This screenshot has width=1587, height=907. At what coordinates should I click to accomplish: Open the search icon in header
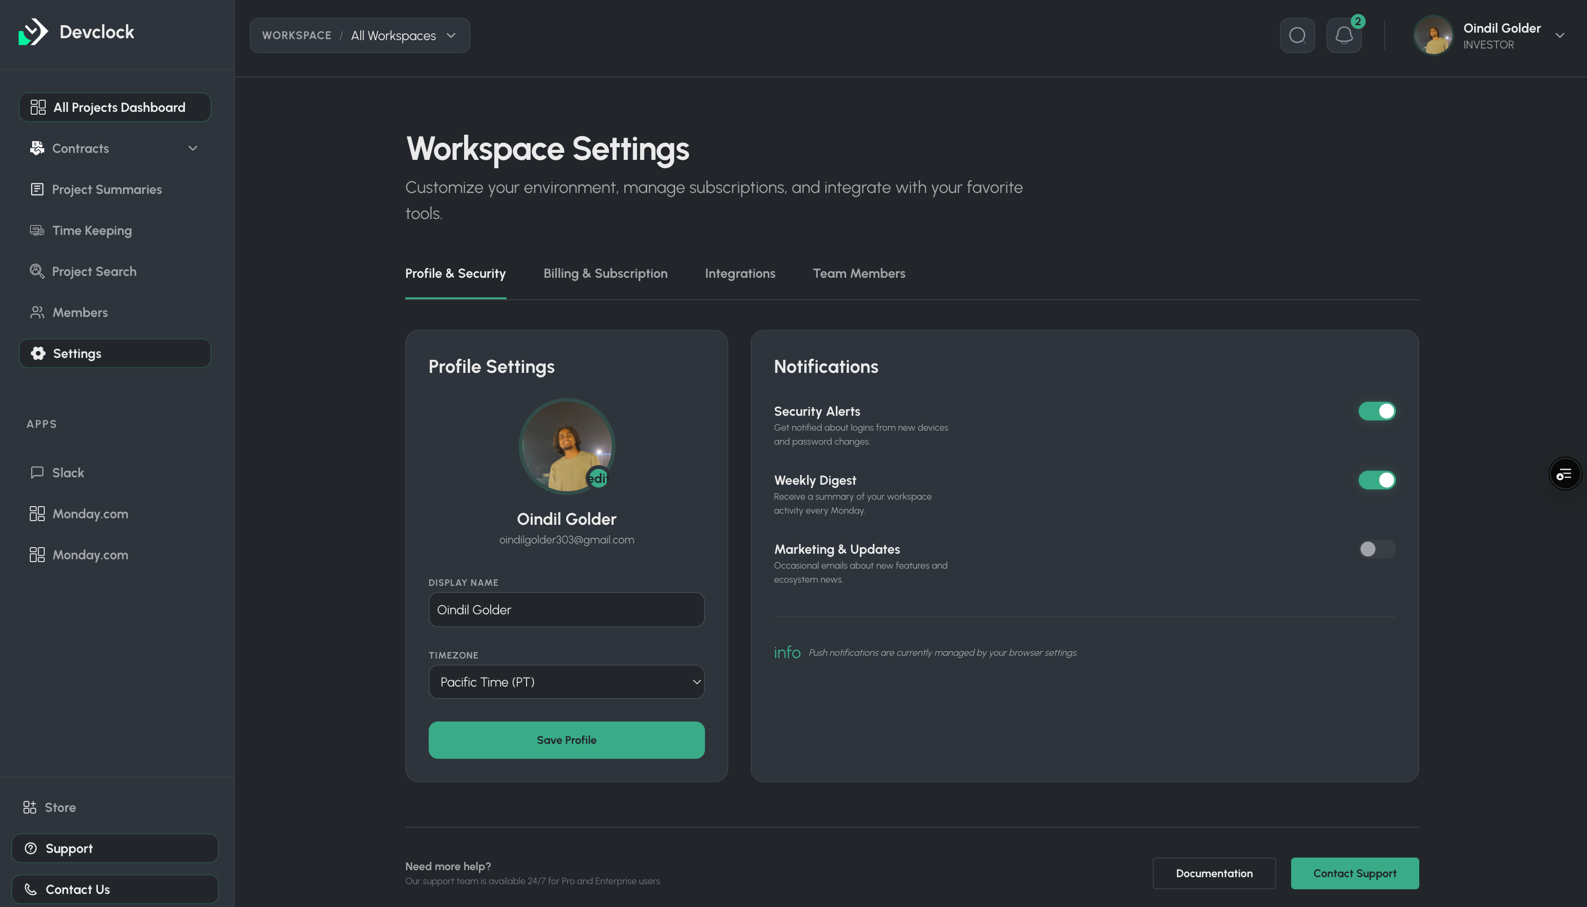[x=1297, y=35]
